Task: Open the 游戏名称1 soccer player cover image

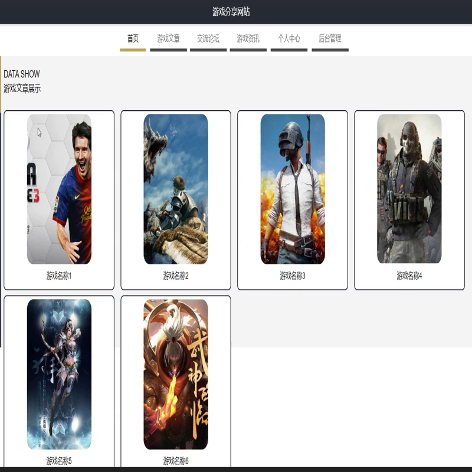Action: (59, 189)
